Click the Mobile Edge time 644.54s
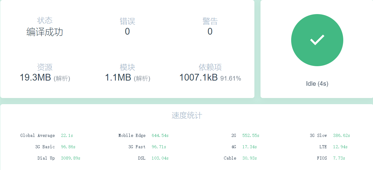Viewport: 373px width, 170px height. (x=160, y=135)
